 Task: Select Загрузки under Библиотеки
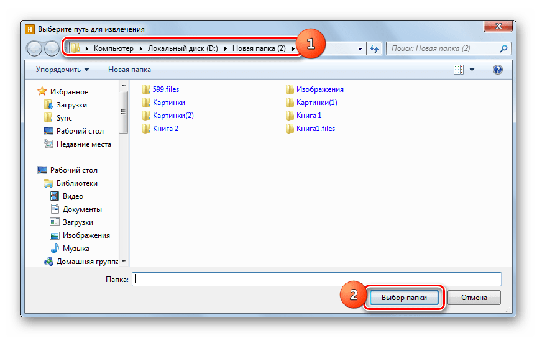click(x=78, y=222)
